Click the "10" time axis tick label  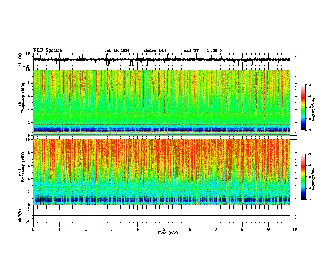tap(295, 229)
